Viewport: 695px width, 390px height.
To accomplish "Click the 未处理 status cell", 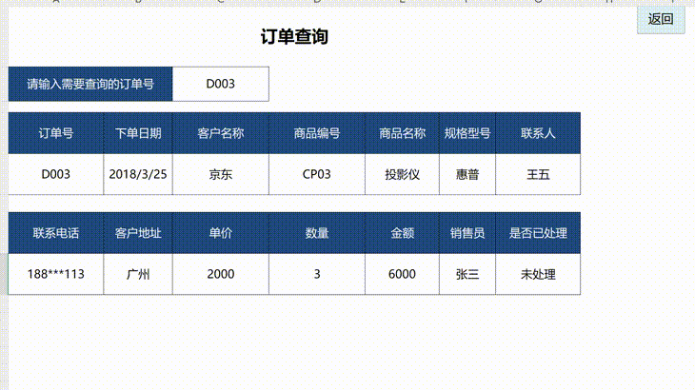I will coord(538,274).
